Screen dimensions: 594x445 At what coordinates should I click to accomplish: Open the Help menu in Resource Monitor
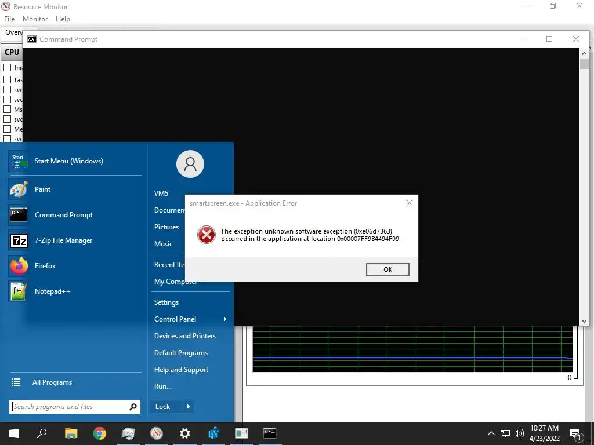(63, 19)
